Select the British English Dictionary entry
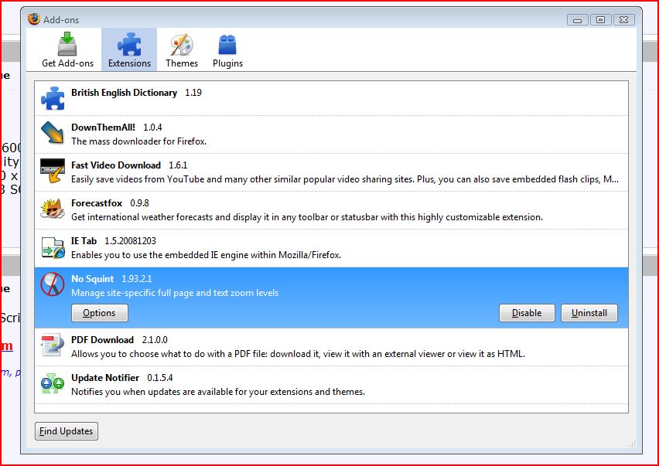Viewport: 659px width, 466px height. 331,98
